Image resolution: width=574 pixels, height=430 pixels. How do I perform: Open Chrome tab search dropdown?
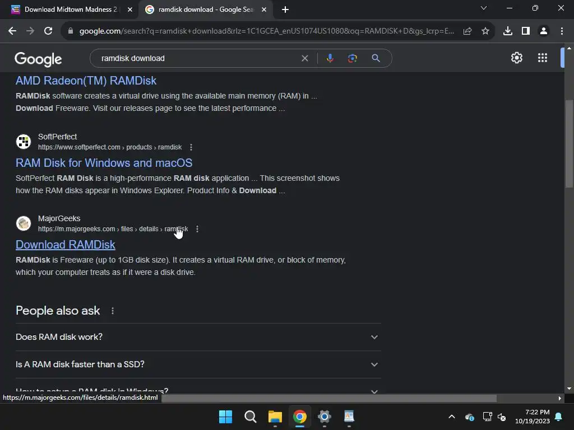484,8
